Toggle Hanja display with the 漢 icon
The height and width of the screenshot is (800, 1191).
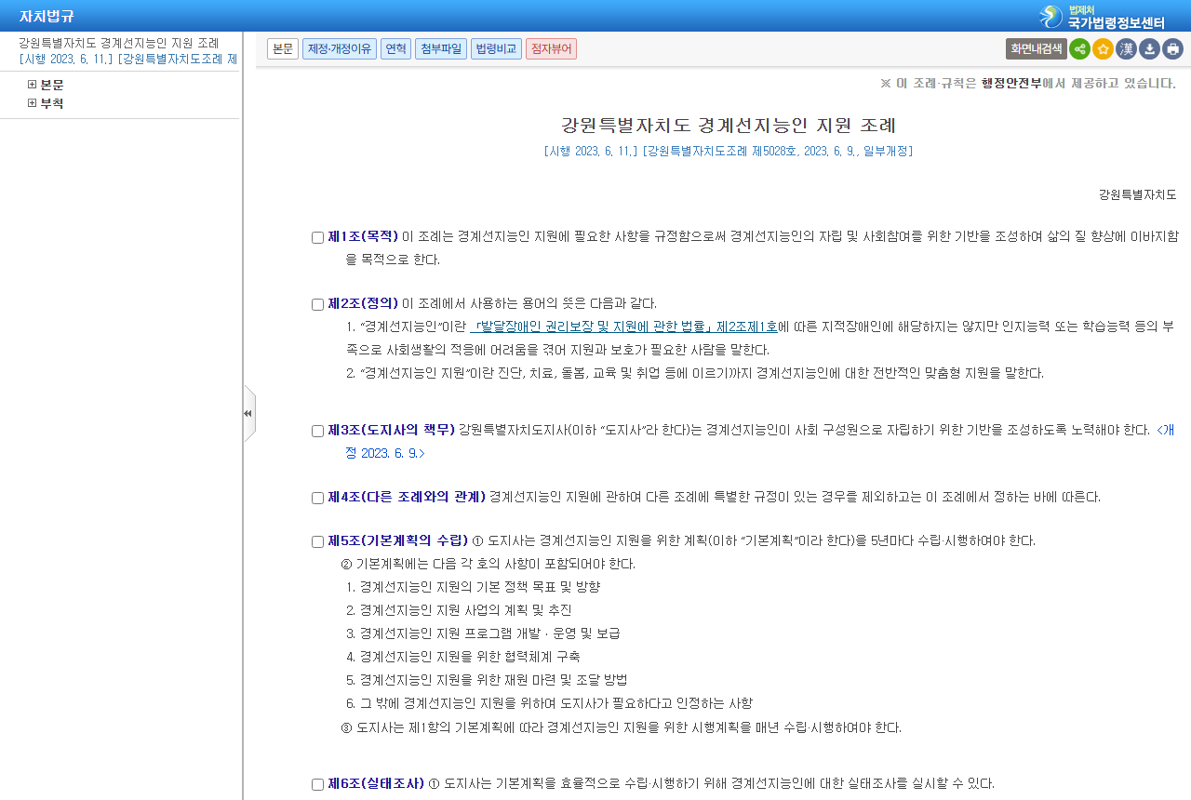click(x=1126, y=49)
